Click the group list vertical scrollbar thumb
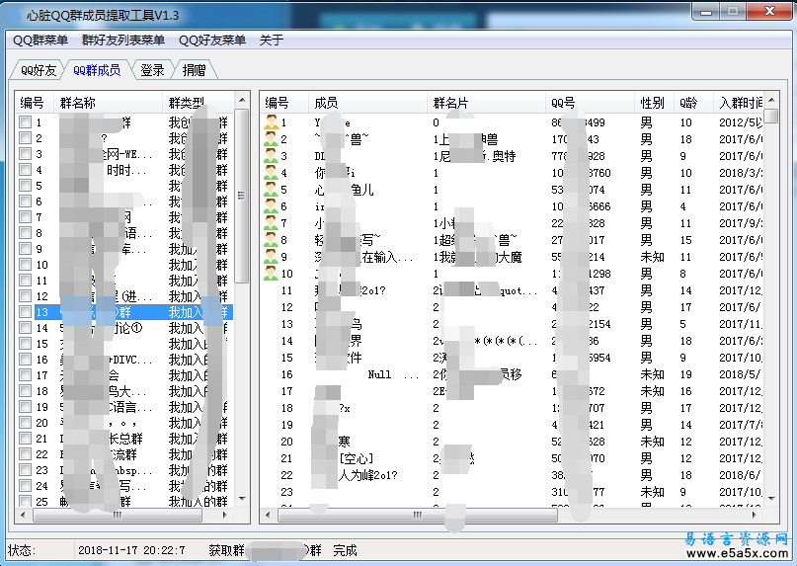 click(242, 196)
